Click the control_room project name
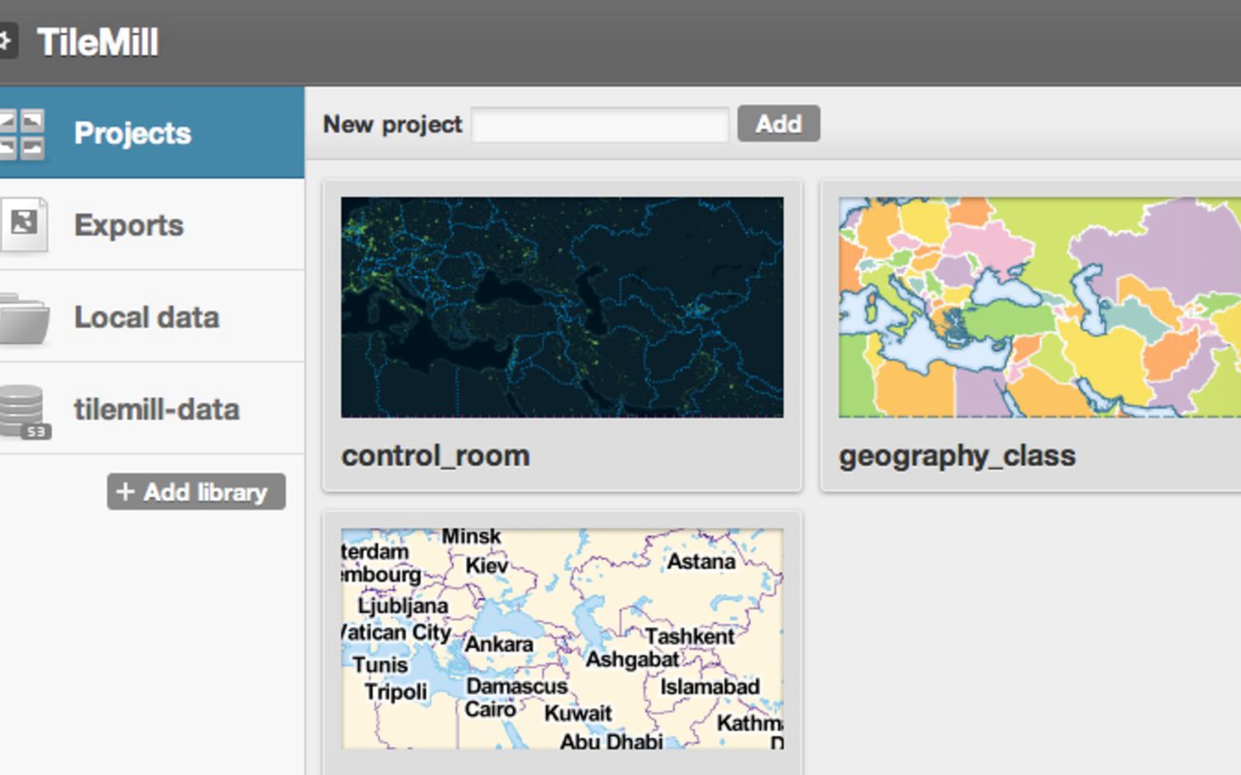Image resolution: width=1241 pixels, height=775 pixels. pos(436,456)
